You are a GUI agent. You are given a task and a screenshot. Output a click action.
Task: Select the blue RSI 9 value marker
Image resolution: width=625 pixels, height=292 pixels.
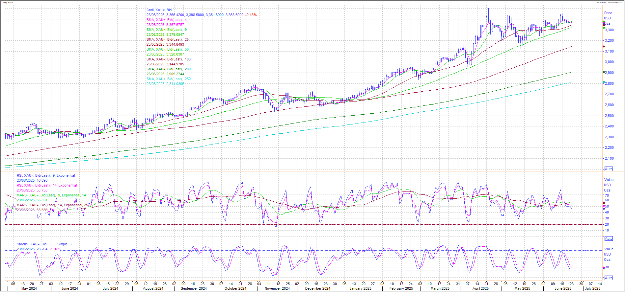pyautogui.click(x=604, y=209)
